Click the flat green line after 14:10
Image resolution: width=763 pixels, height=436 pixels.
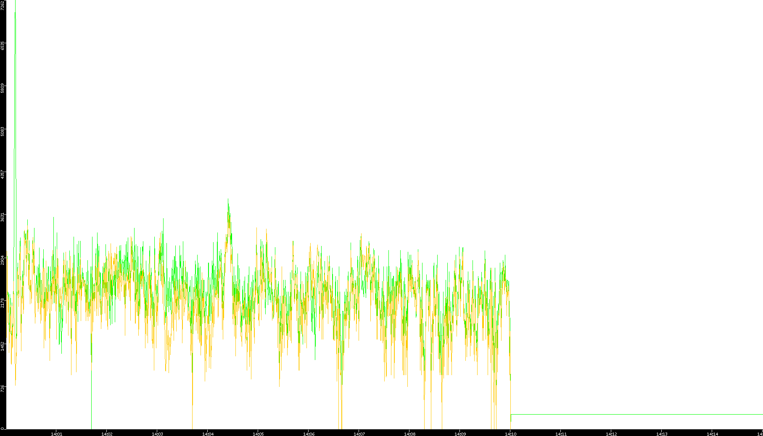tap(631, 414)
